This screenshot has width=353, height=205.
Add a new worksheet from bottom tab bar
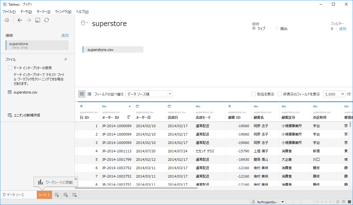click(x=57, y=195)
